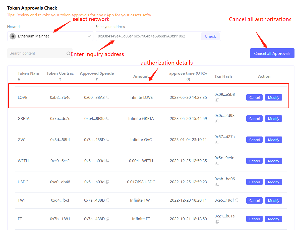This screenshot has width=296, height=230.
Task: Modify the ET token approval
Action: click(x=273, y=219)
